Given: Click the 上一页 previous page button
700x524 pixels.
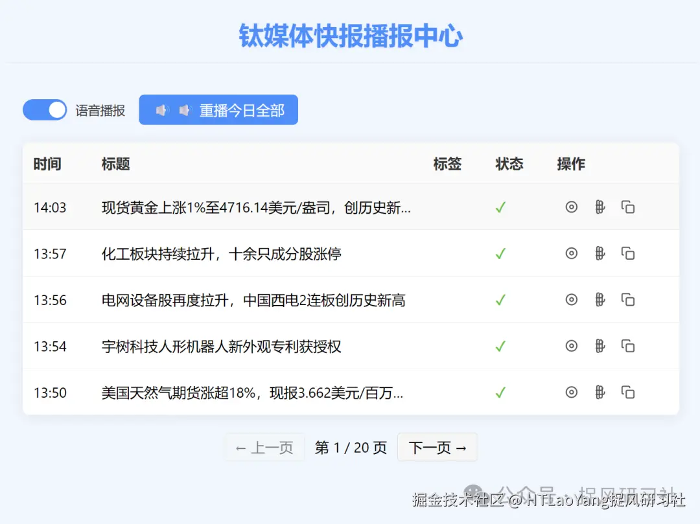Looking at the screenshot, I should tap(264, 447).
